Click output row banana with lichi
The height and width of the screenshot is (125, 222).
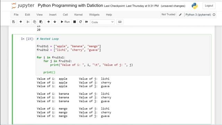pyautogui.click(x=73, y=94)
